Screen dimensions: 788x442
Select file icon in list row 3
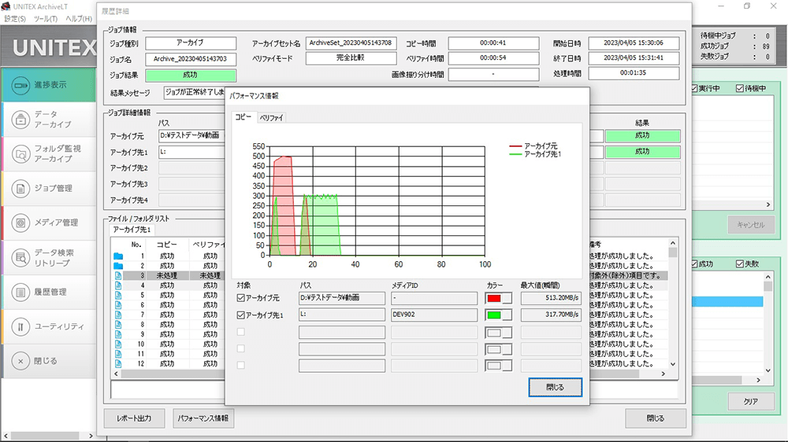tap(118, 275)
